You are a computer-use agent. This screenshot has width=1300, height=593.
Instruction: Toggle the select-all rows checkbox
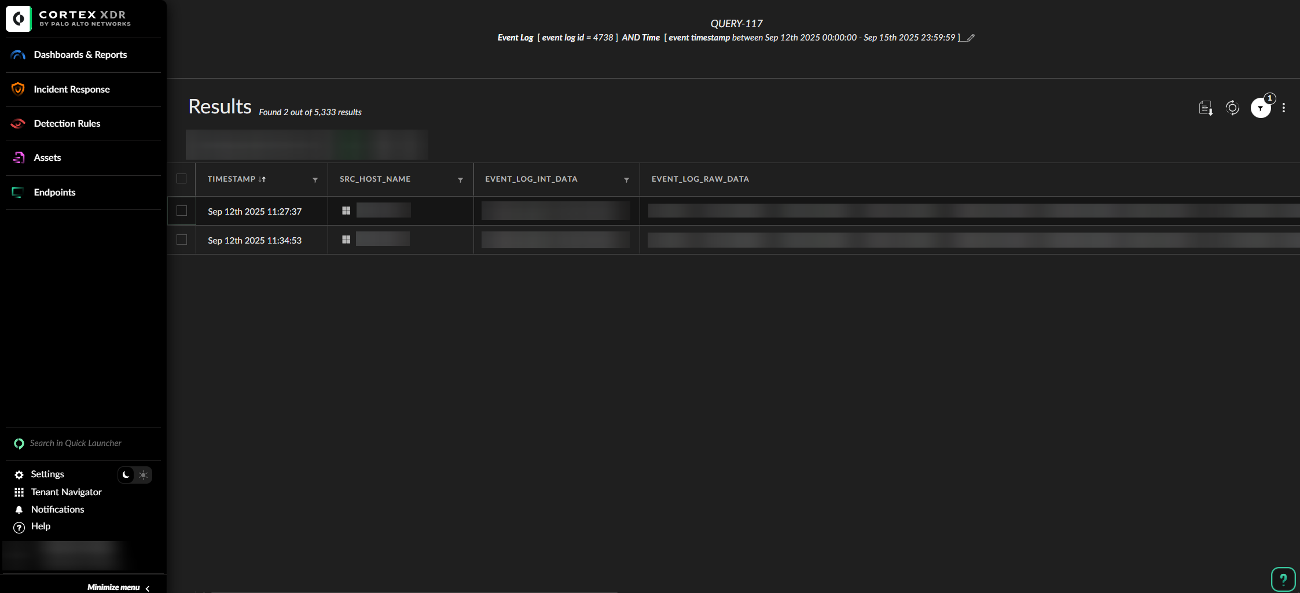point(182,179)
